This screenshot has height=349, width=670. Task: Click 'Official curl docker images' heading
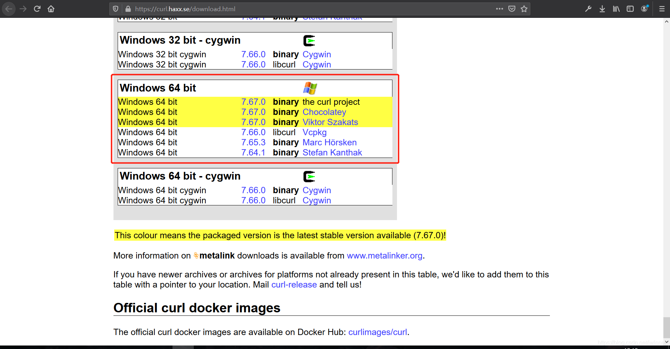(x=197, y=308)
